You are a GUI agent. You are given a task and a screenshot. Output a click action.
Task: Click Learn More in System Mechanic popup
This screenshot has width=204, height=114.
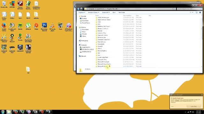[194, 106]
